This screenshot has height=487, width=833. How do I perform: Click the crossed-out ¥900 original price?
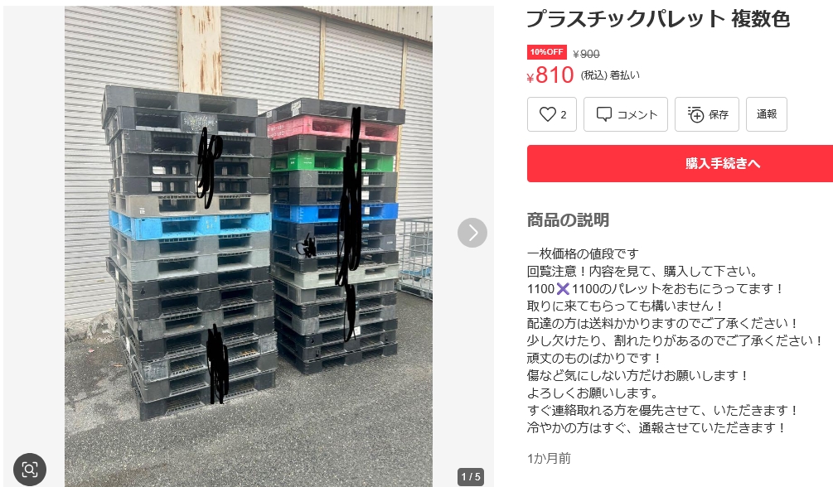point(587,54)
